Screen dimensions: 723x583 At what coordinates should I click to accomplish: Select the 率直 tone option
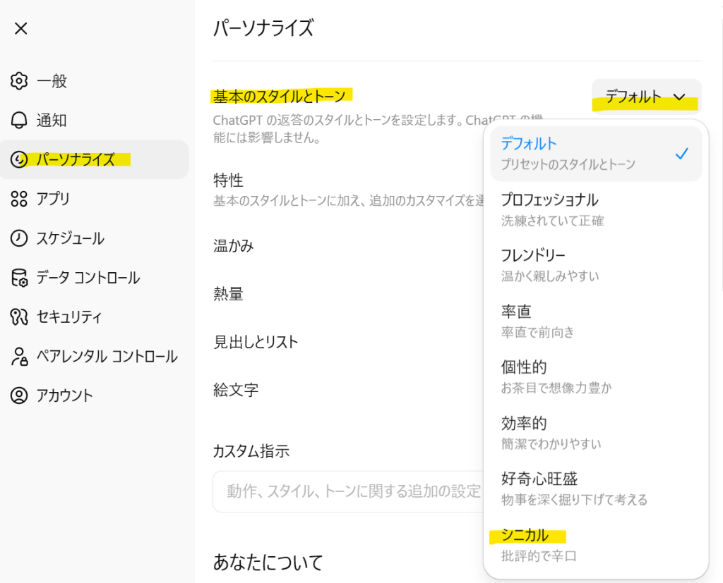pyautogui.click(x=595, y=321)
